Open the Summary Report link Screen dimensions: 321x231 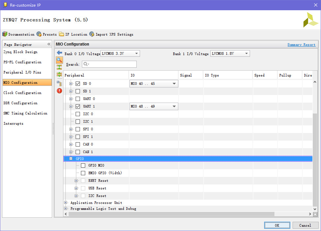tap(301, 44)
